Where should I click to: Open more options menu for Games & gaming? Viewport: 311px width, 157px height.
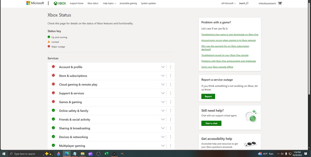171,102
